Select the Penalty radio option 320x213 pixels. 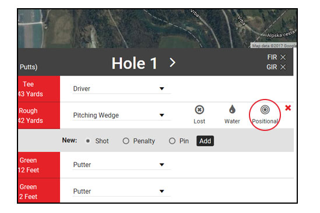point(126,141)
